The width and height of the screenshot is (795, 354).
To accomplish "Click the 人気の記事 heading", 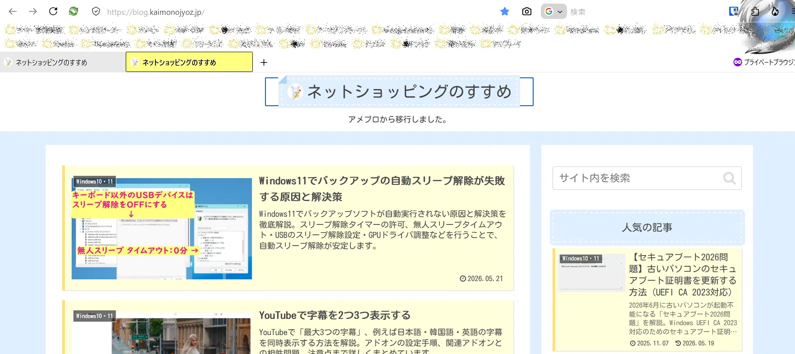I will (x=647, y=228).
